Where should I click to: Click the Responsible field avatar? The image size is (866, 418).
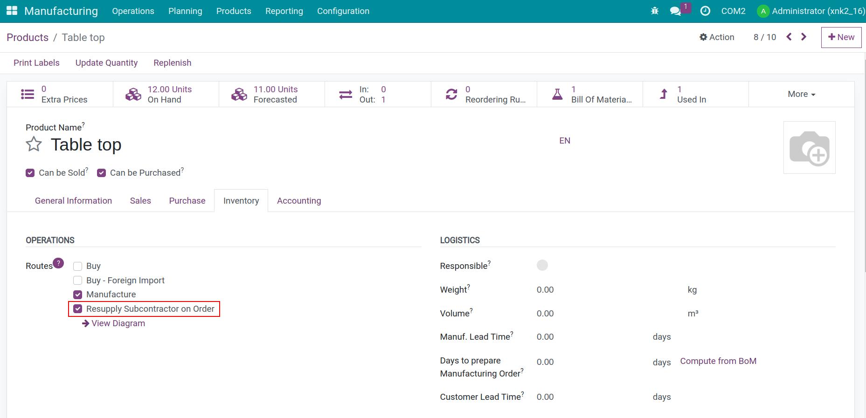tap(542, 265)
